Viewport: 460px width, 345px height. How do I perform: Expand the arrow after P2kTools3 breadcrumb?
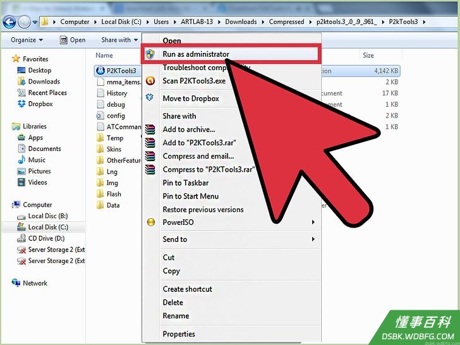(x=424, y=22)
